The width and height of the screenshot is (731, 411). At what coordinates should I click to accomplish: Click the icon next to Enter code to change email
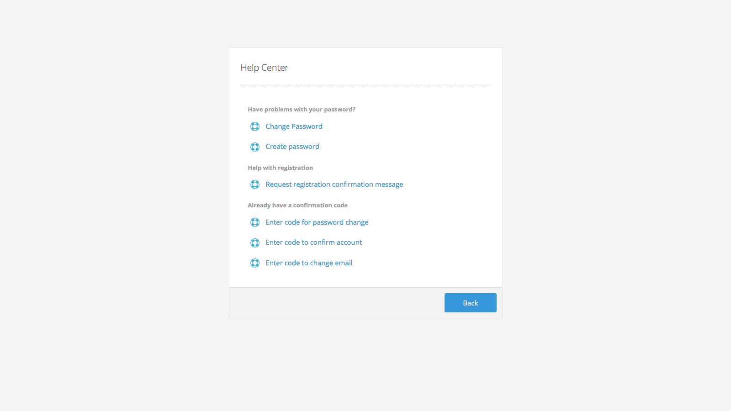pyautogui.click(x=255, y=263)
